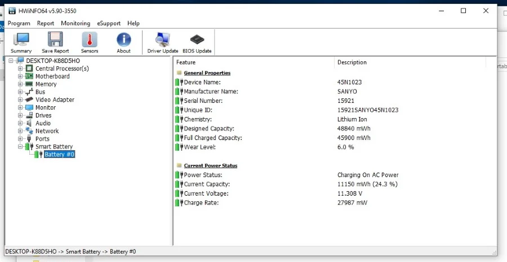Viewport: 507px width, 262px height.
Task: Click the Bus tree icon
Action: coord(29,92)
